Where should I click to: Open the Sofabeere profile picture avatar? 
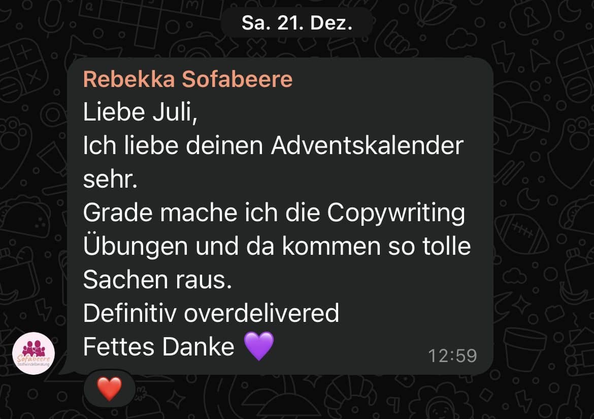[x=34, y=353]
